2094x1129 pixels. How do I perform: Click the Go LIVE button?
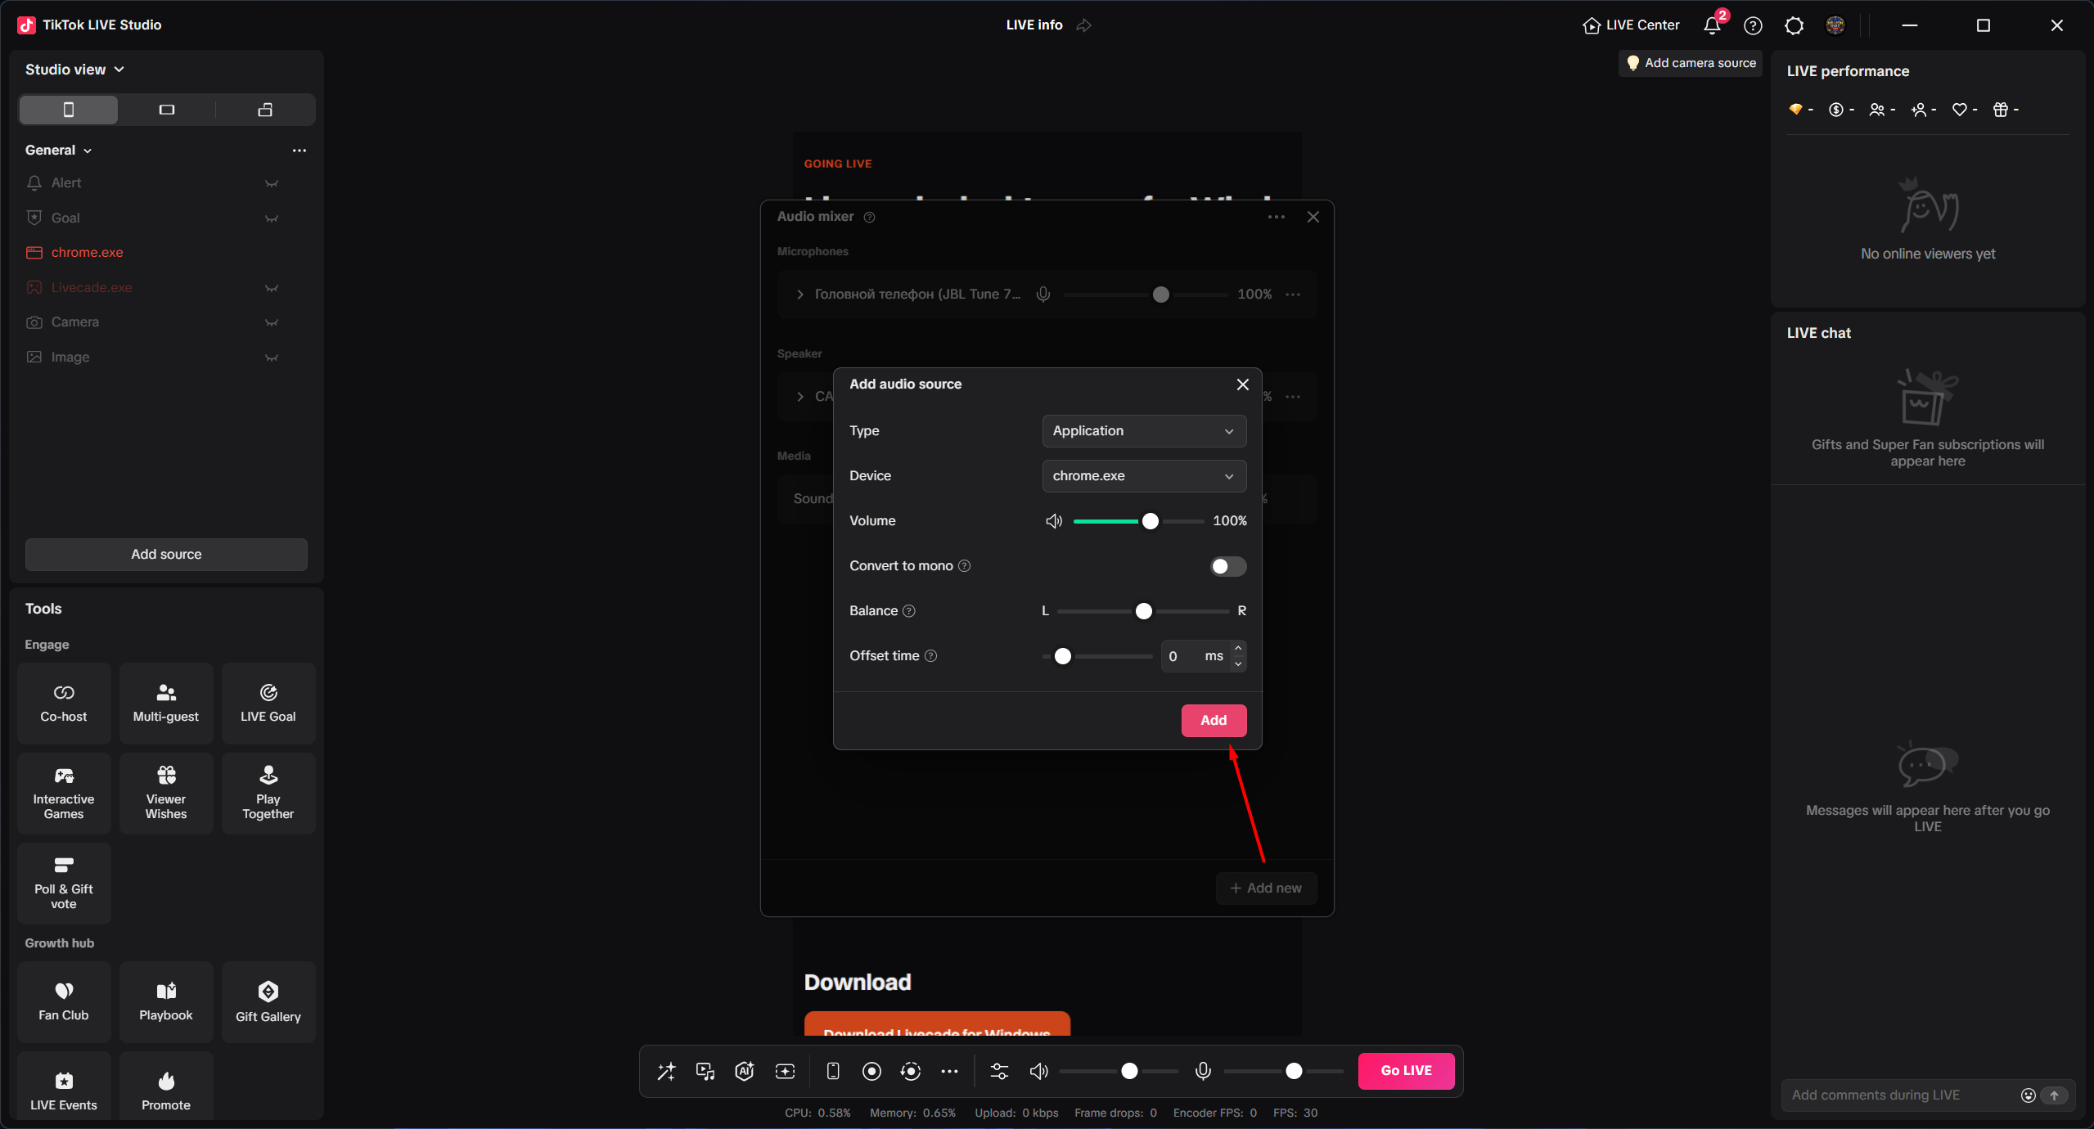(1406, 1071)
